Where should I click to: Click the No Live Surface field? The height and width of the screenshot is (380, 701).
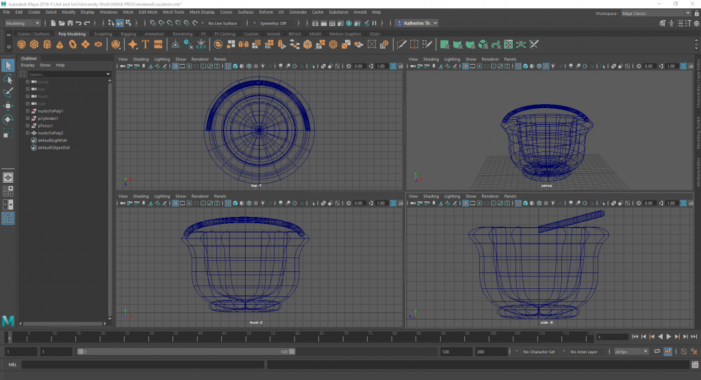[x=224, y=23]
